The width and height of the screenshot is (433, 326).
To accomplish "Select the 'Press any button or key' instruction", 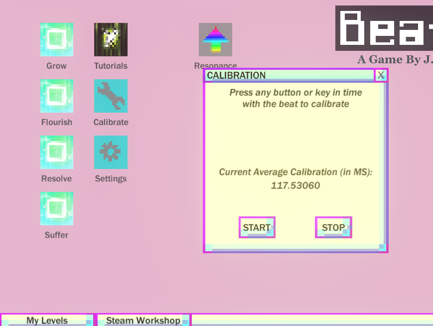I will 295,98.
